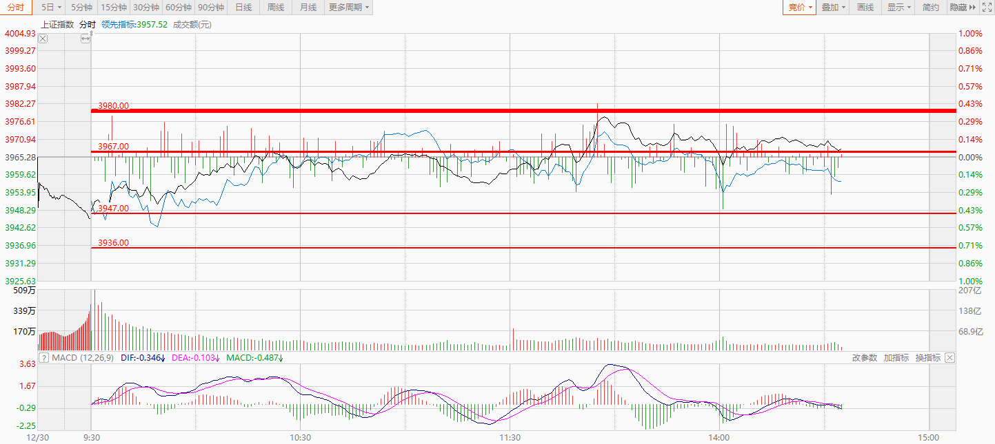Activate the 画线 drawing tool
The width and height of the screenshot is (995, 444).
(x=865, y=8)
